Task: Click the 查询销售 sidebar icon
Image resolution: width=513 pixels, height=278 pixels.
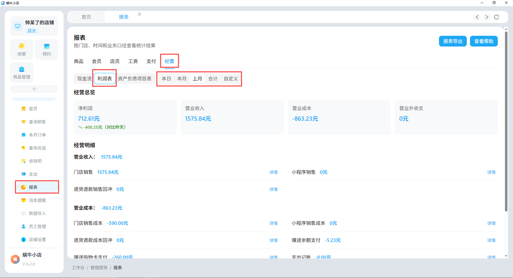Action: point(24,122)
